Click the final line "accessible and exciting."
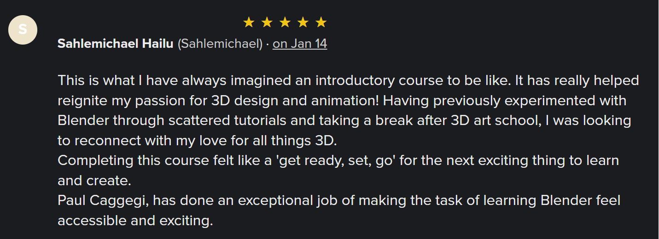This screenshot has width=659, height=239. click(135, 221)
